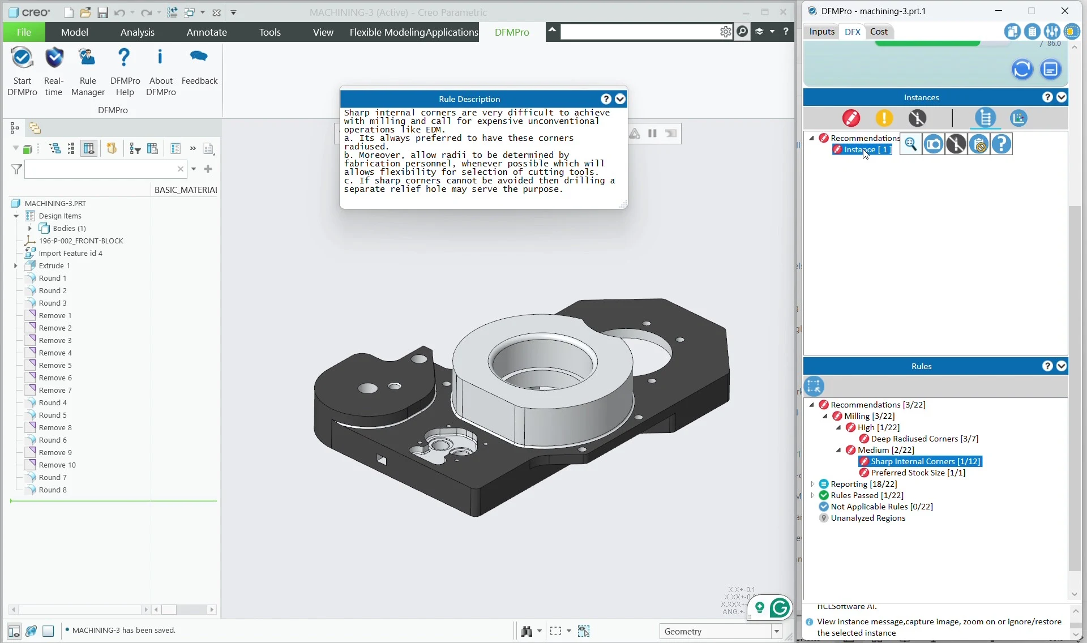Viewport: 1087px width, 643px height.
Task: Expand the Rules Passed [1/22] node
Action: pos(812,496)
